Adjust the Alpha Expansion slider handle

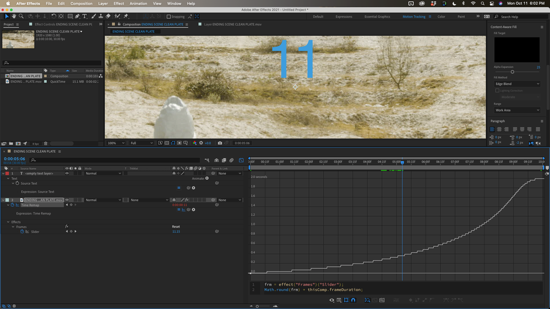point(512,72)
